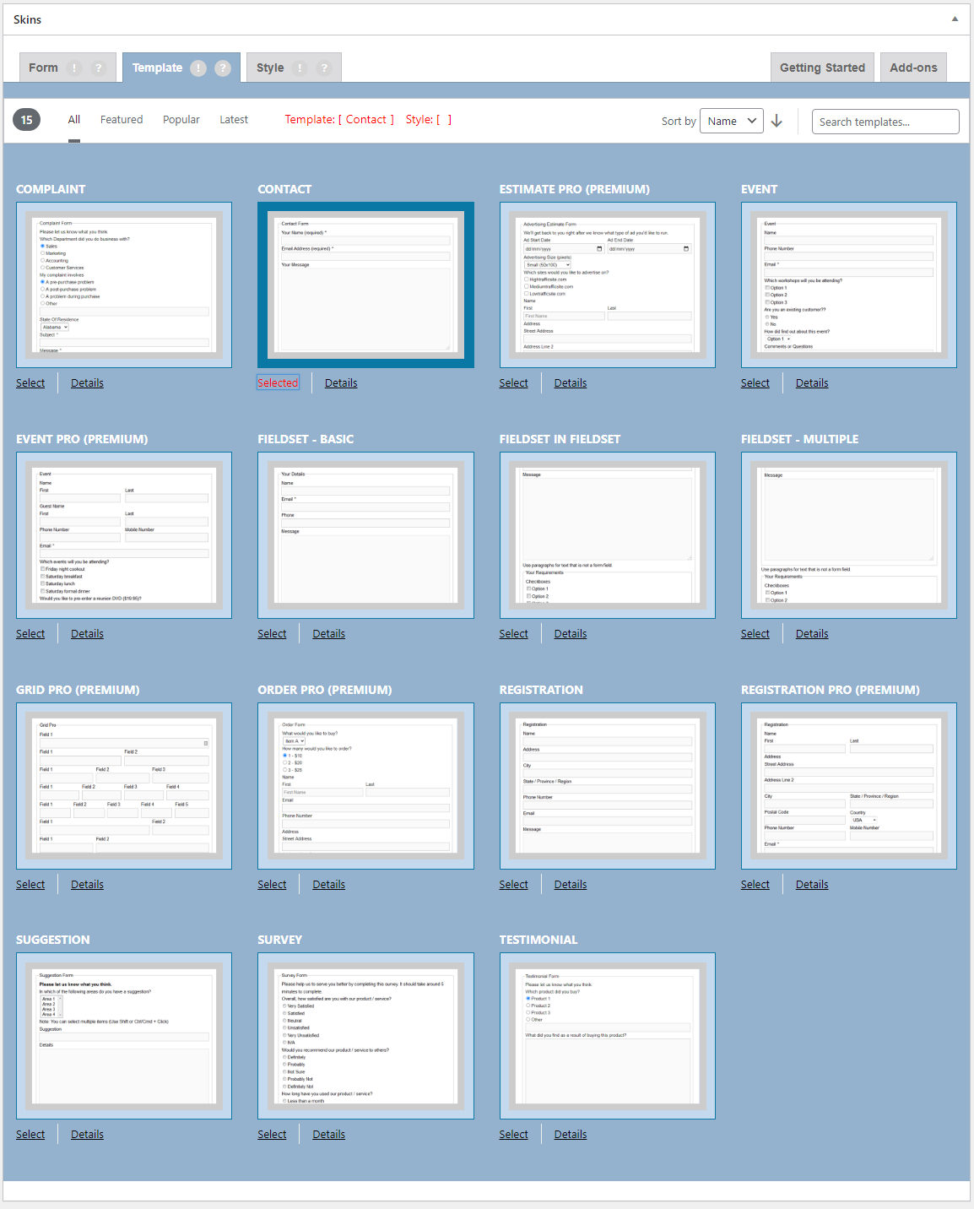Image resolution: width=974 pixels, height=1209 pixels.
Task: Open the Getting Started tab
Action: (822, 68)
